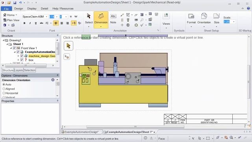Viewport: 252px width, 142px height.
Task: Close the Sheet 1 document tab
Action: click(x=154, y=132)
